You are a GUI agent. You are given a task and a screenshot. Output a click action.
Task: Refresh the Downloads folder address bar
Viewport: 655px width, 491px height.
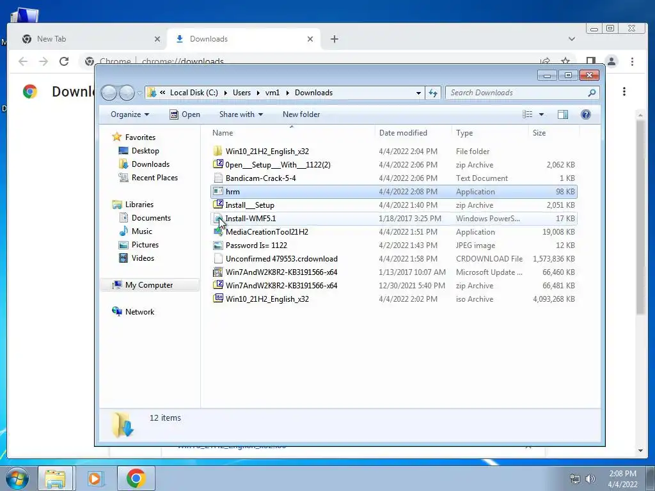433,93
